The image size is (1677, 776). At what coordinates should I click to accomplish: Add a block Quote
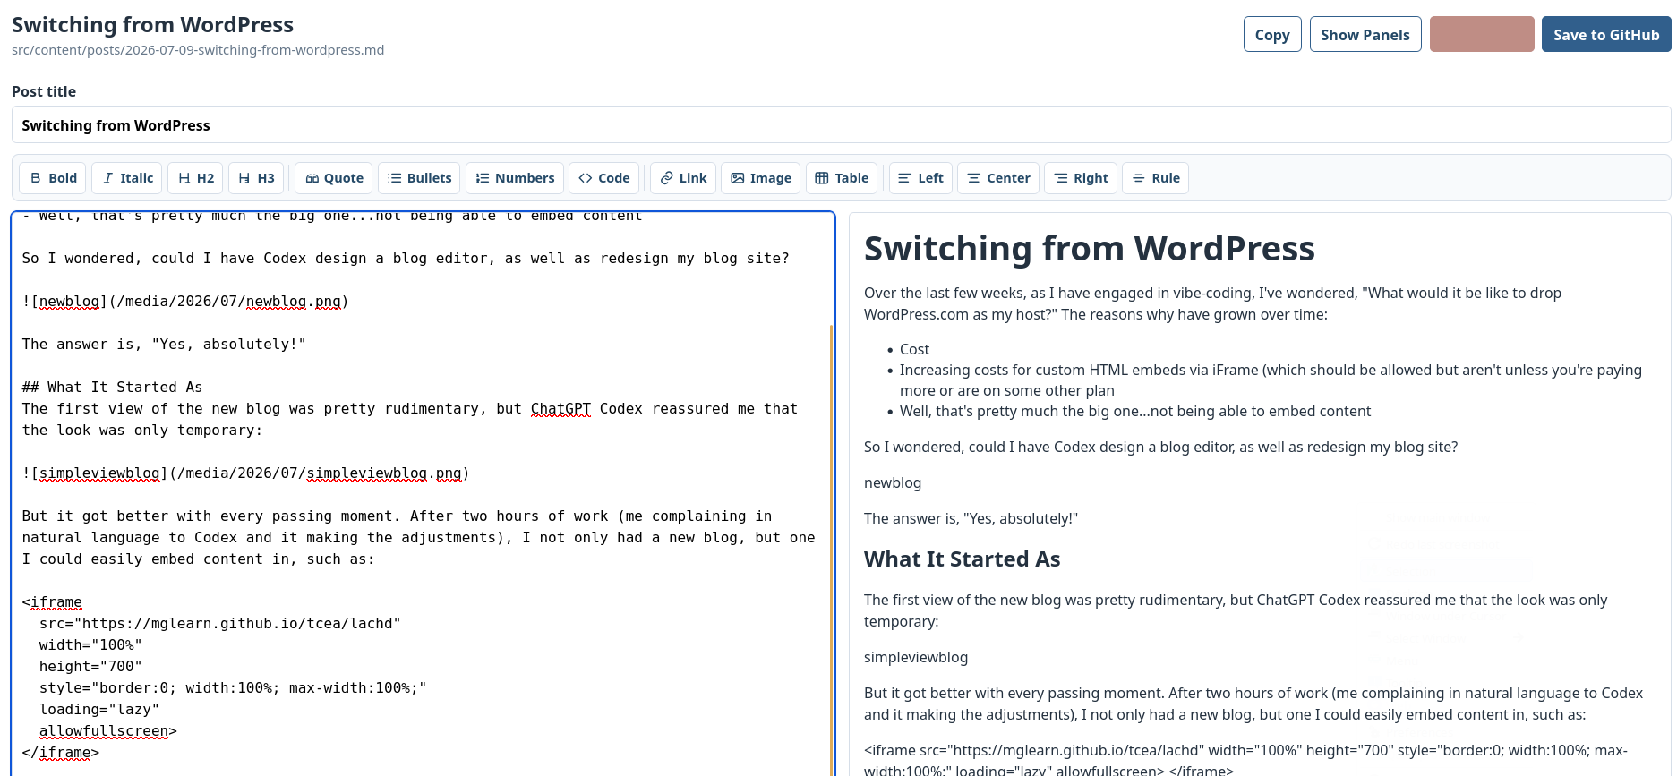click(x=334, y=178)
